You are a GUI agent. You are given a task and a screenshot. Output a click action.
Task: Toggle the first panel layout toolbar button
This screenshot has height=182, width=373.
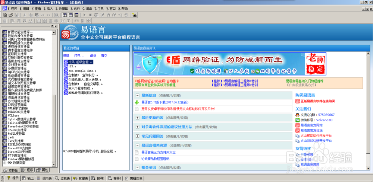pyautogui.click(x=65, y=15)
